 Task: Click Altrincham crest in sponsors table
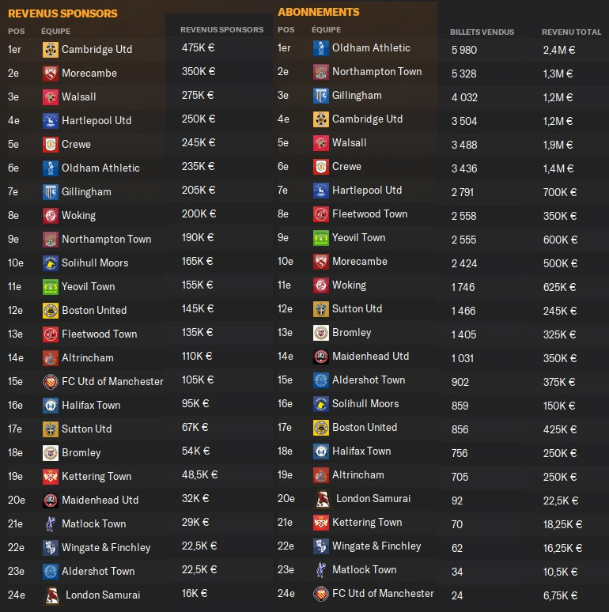(51, 358)
